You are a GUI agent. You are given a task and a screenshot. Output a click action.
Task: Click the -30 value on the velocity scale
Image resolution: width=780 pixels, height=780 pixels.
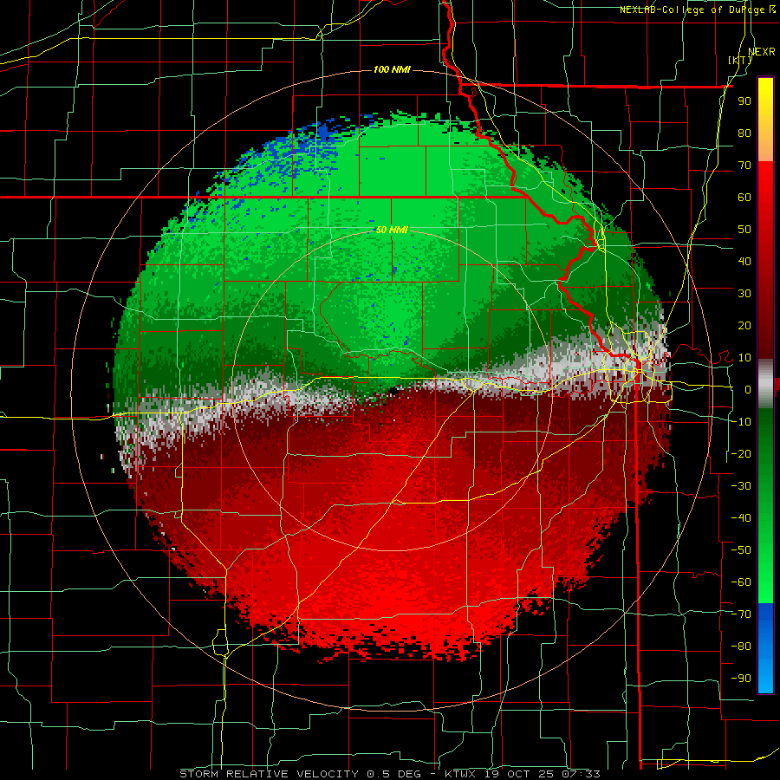pyautogui.click(x=741, y=486)
